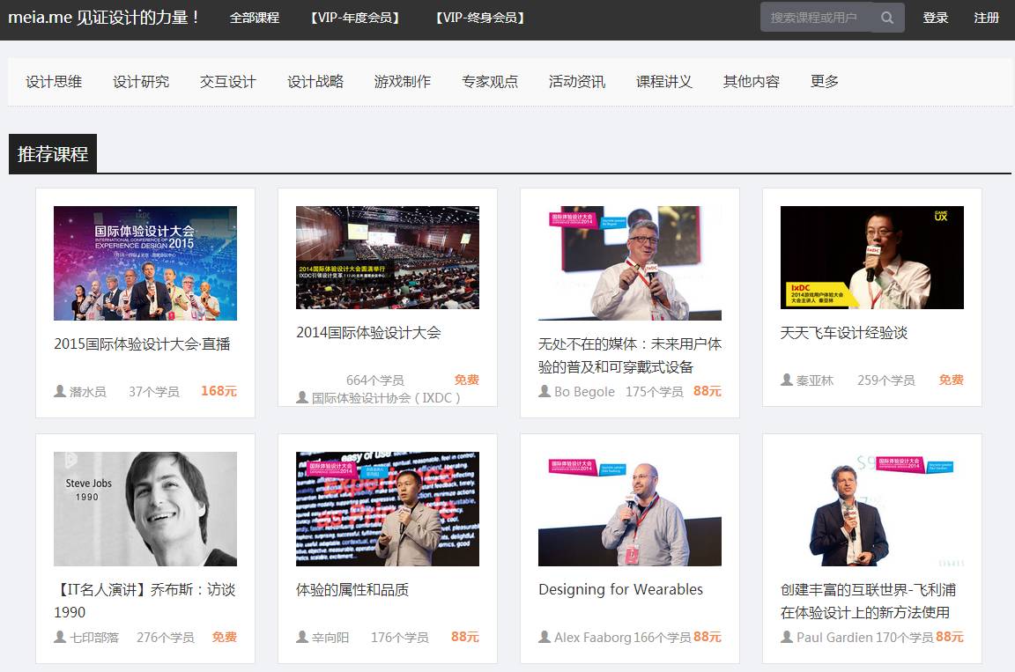Open the Designing for Wearables course title
Screen dimensions: 1015x672
coord(620,589)
